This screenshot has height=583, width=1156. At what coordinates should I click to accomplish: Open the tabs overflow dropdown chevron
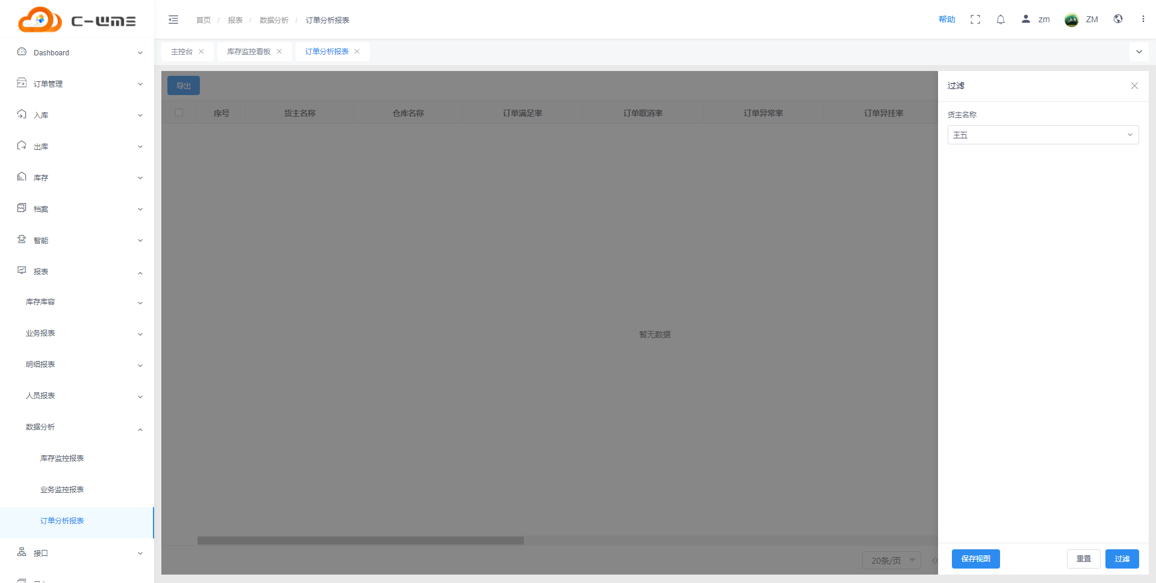tap(1139, 52)
